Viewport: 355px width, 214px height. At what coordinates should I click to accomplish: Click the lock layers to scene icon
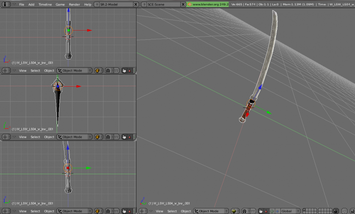(336, 211)
